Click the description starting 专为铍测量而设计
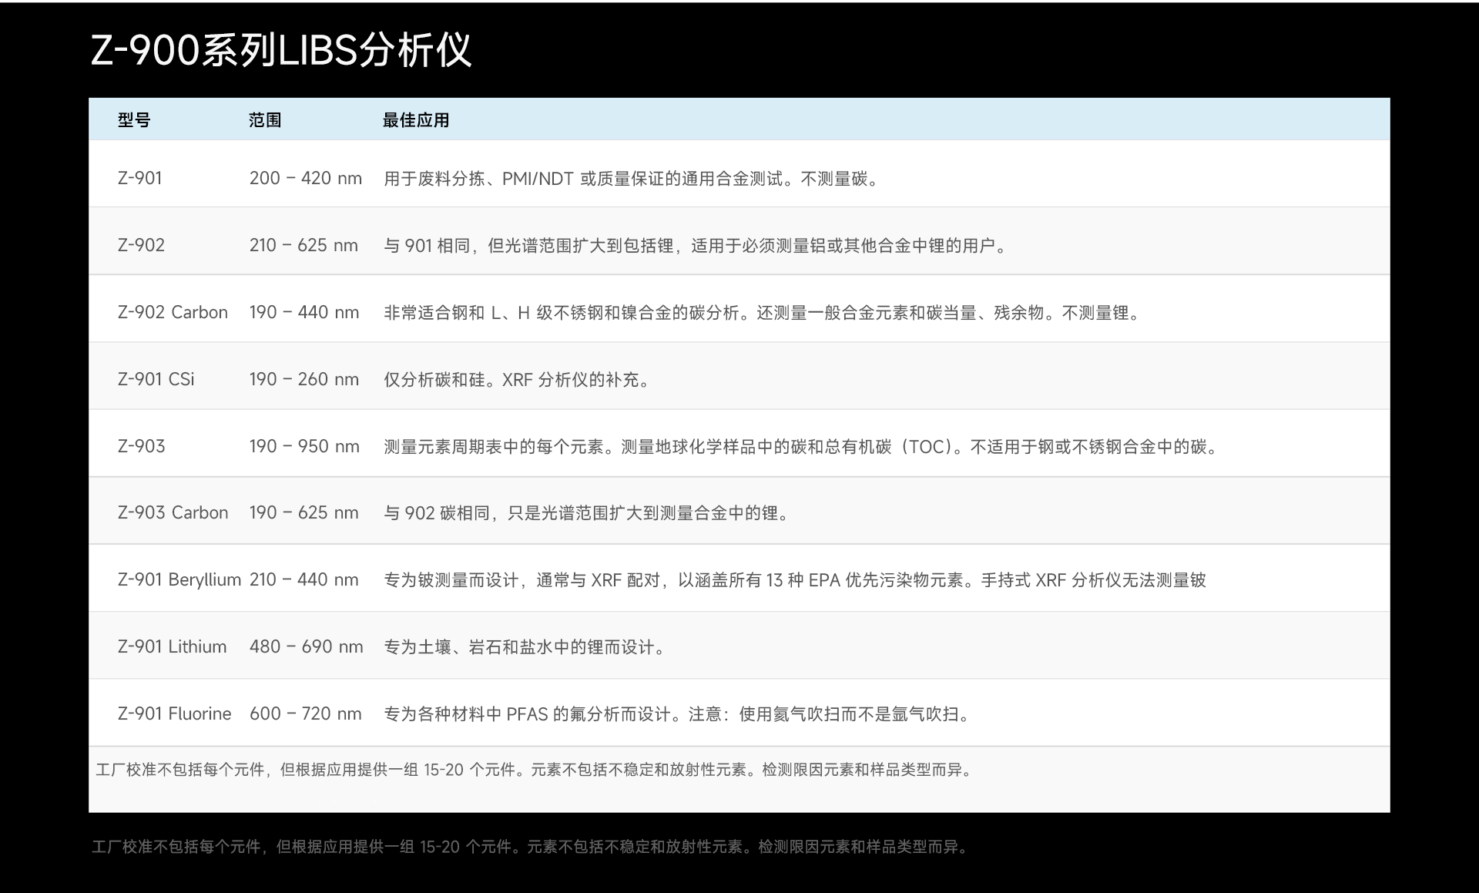This screenshot has height=893, width=1479. pos(795,580)
